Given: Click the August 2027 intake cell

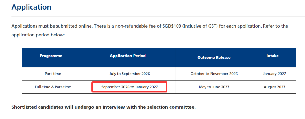Looking at the screenshot, I should [274, 87].
